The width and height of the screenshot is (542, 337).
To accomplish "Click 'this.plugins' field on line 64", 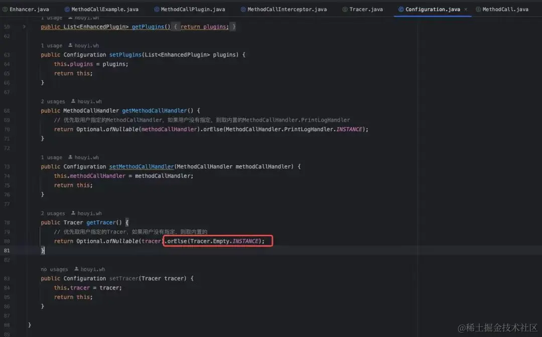I will (x=73, y=64).
